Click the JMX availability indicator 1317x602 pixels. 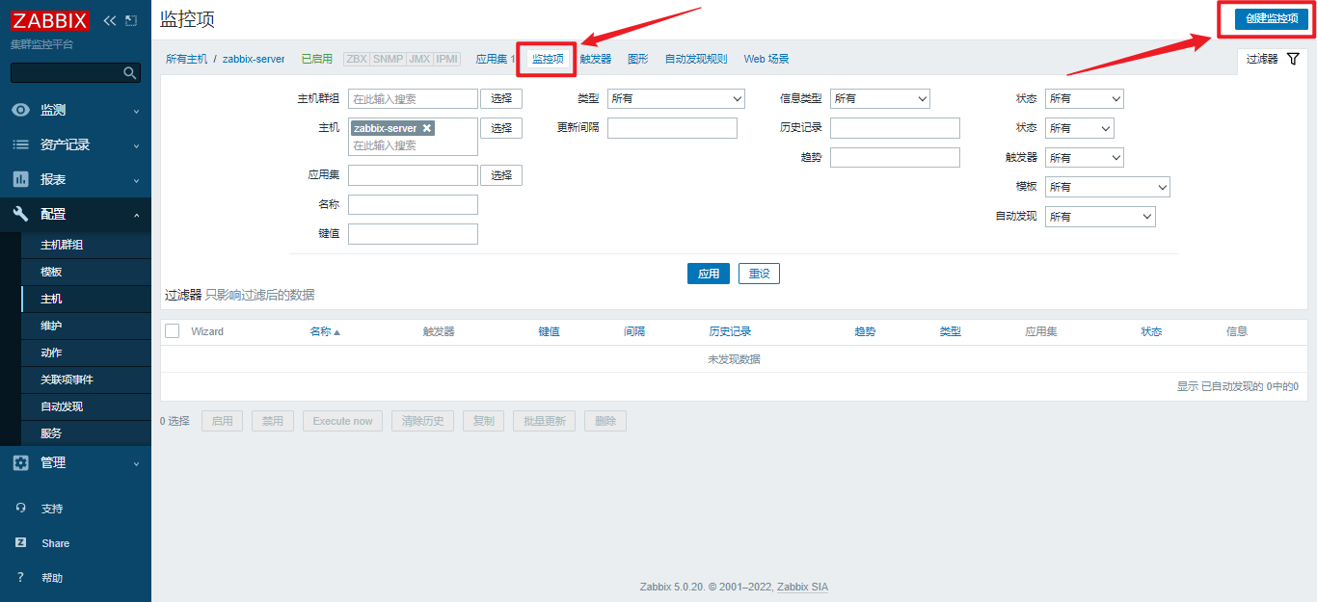pos(419,60)
